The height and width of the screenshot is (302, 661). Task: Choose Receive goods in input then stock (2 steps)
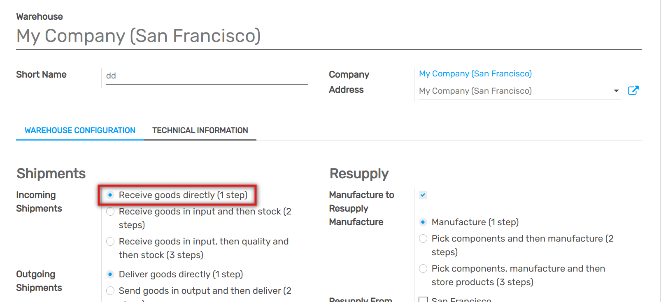[x=110, y=212]
